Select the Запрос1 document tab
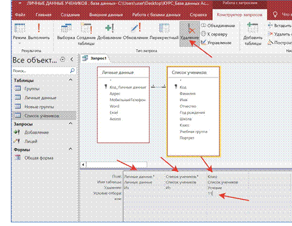Screen dimensions: 292x226 pyautogui.click(x=95, y=58)
